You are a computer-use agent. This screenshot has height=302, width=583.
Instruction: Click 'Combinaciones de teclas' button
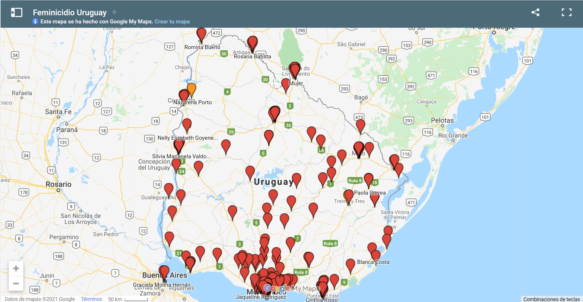coord(552,299)
